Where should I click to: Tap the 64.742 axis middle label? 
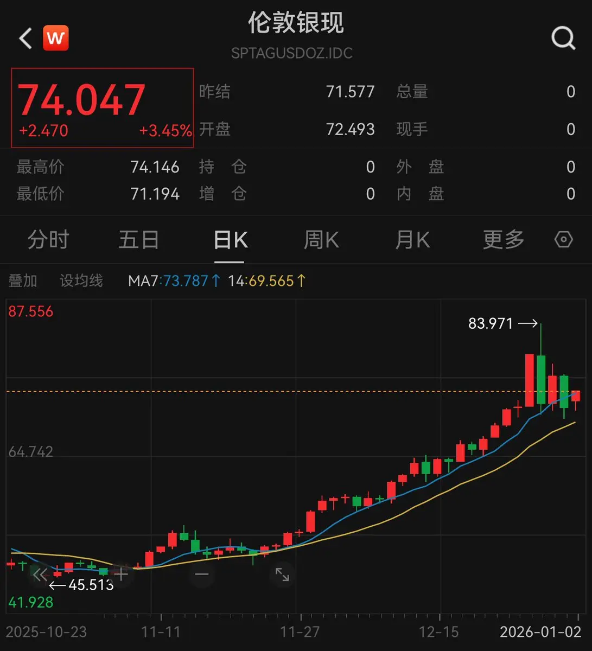pos(31,451)
